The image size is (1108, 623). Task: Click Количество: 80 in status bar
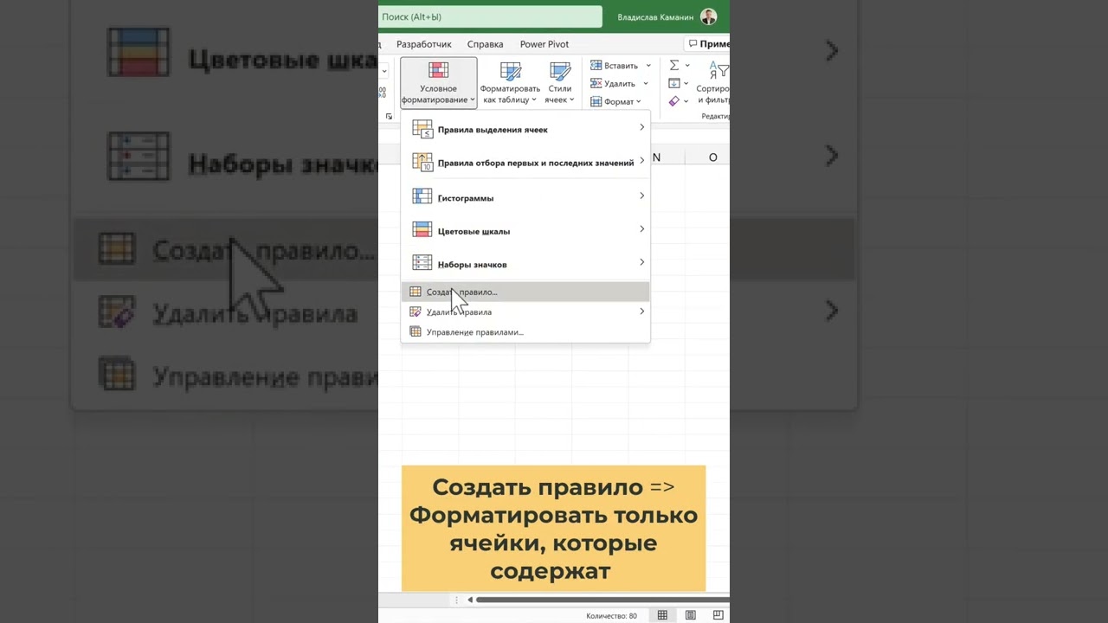coord(611,616)
